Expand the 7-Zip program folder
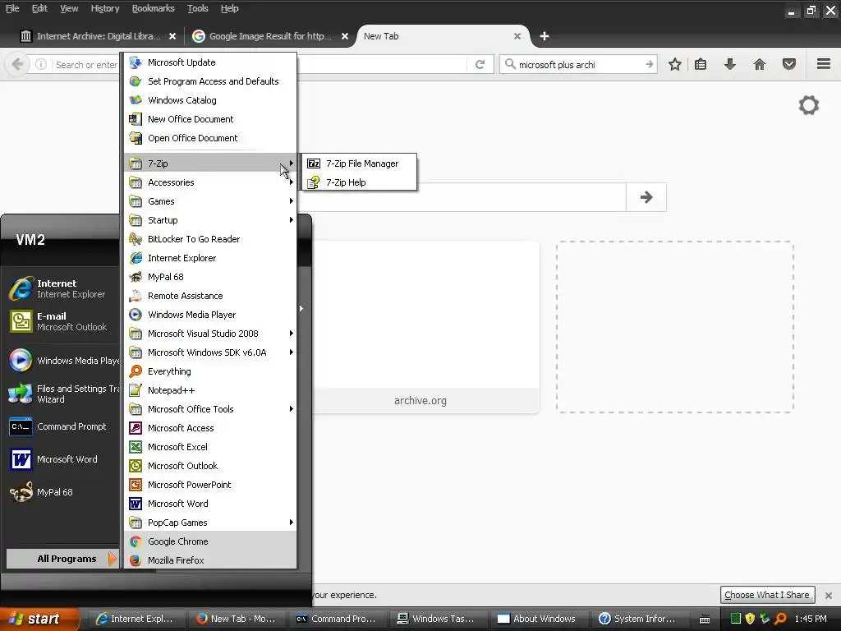The width and height of the screenshot is (841, 631). (210, 164)
